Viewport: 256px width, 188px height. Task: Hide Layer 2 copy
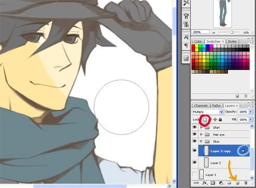tap(194, 151)
